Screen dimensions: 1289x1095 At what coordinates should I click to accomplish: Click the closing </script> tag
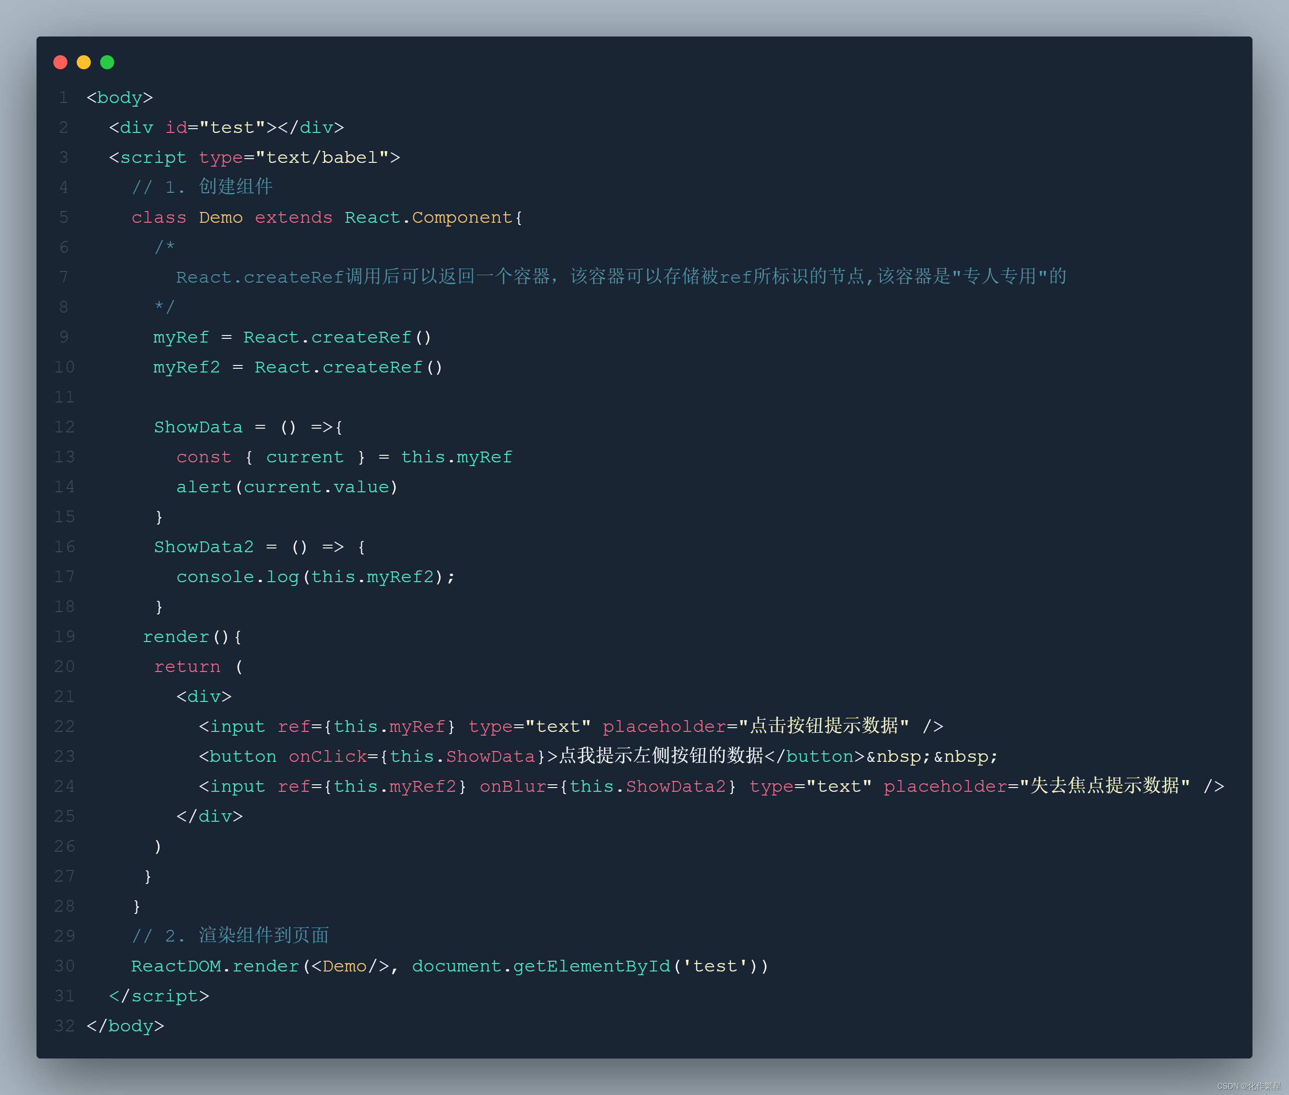159,996
